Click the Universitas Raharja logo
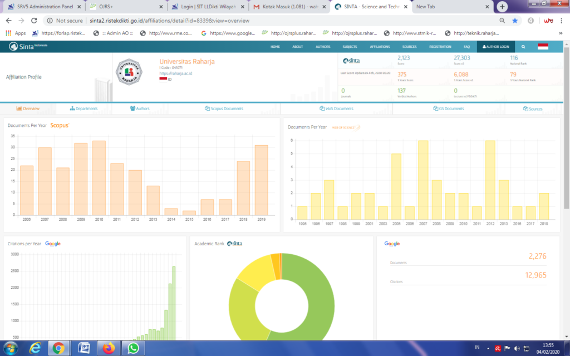This screenshot has height=356, width=570. click(x=129, y=72)
